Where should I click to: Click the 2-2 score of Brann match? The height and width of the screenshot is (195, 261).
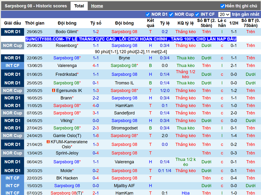tap(96, 98)
